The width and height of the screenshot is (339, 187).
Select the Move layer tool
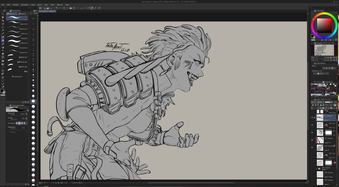3,24
